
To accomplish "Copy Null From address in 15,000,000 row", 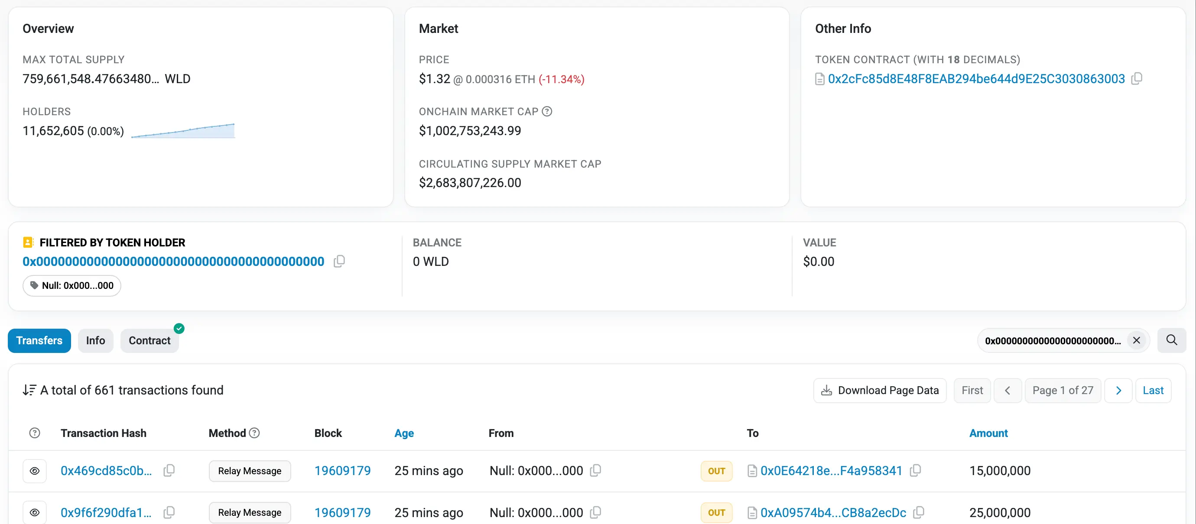I will [595, 471].
